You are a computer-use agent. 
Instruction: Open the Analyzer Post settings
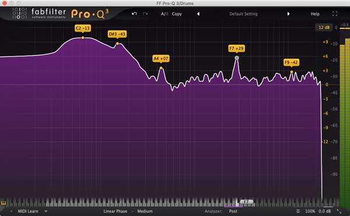[233, 211]
